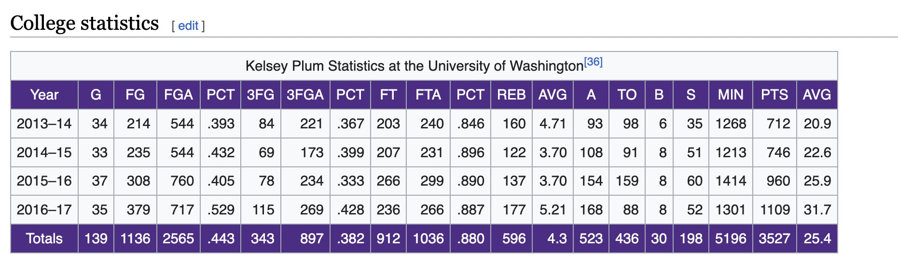898x263 pixels.
Task: Select the PTS column header
Action: (x=774, y=95)
